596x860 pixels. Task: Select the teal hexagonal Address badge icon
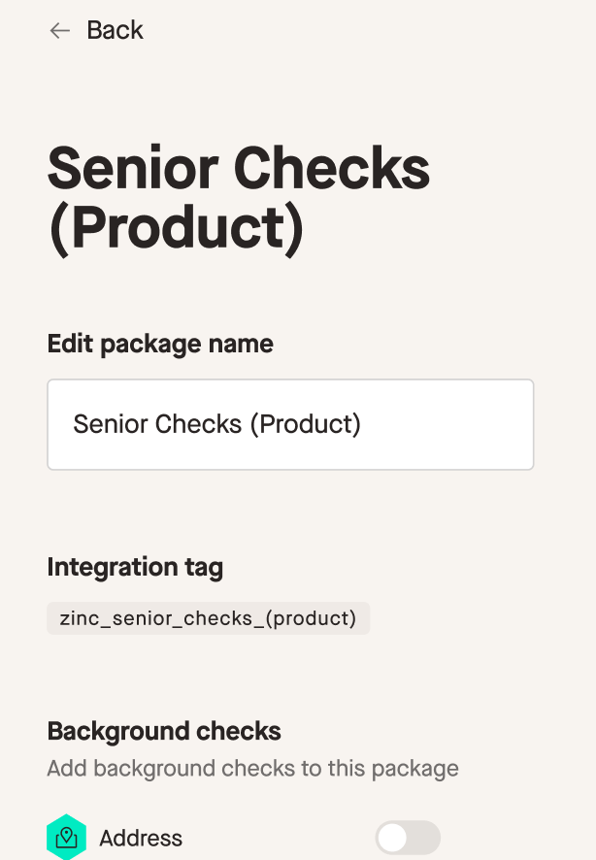click(x=66, y=836)
